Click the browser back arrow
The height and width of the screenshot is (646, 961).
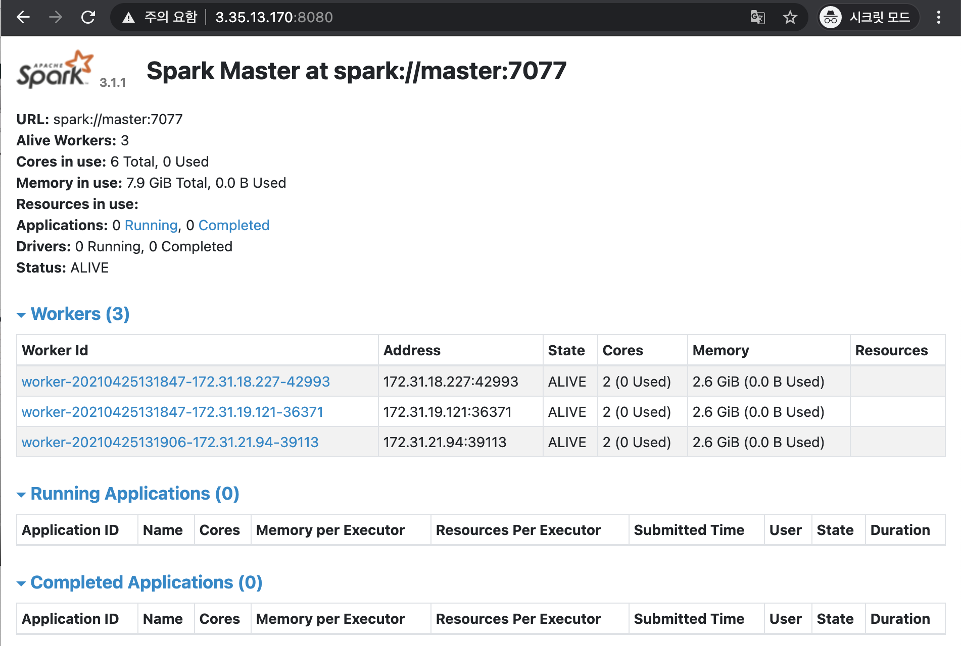tap(23, 17)
